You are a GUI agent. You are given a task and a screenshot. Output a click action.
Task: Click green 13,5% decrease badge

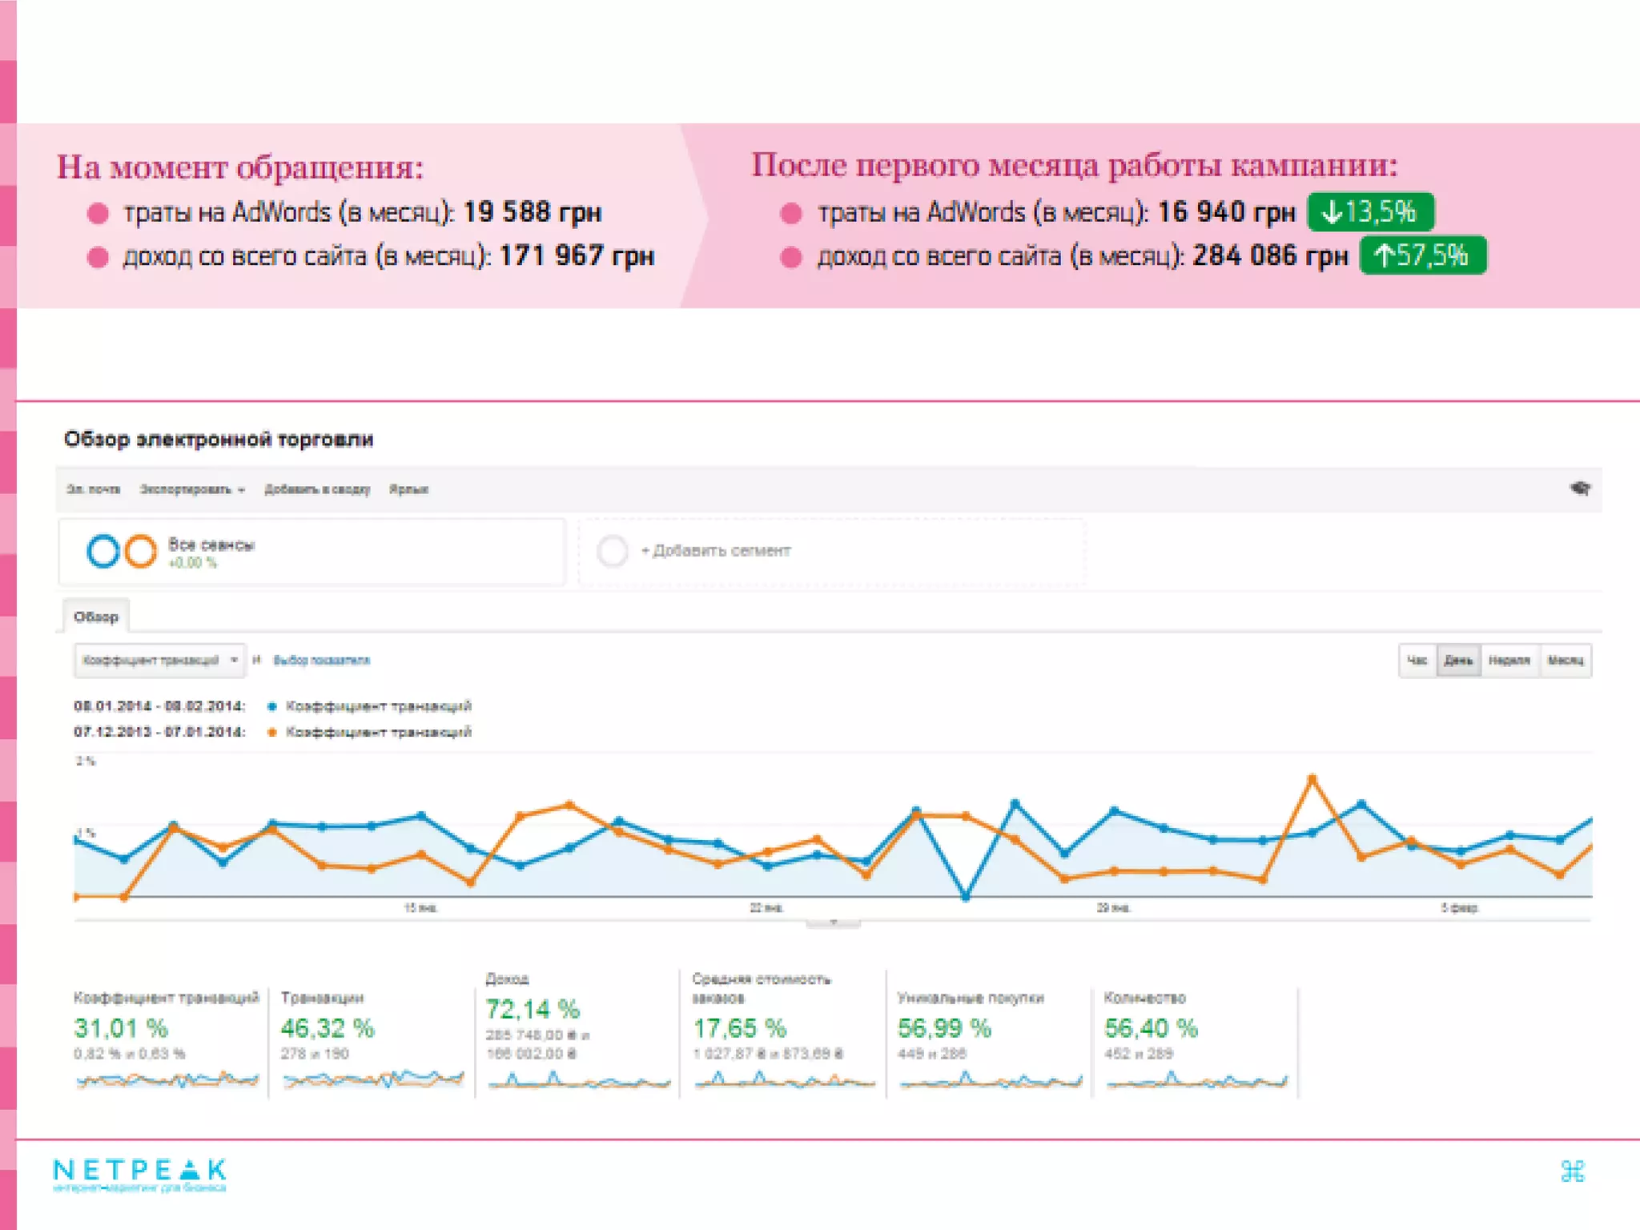(x=1370, y=212)
